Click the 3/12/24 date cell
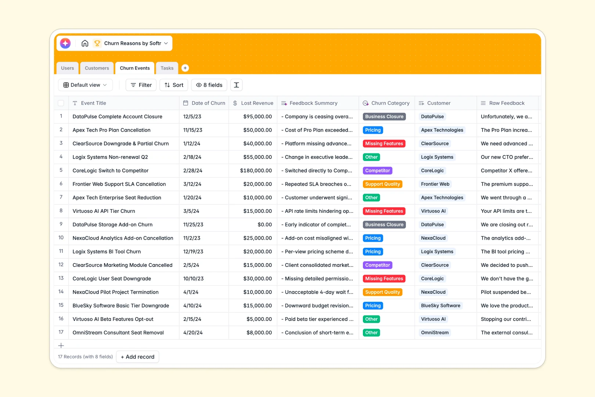 204,184
